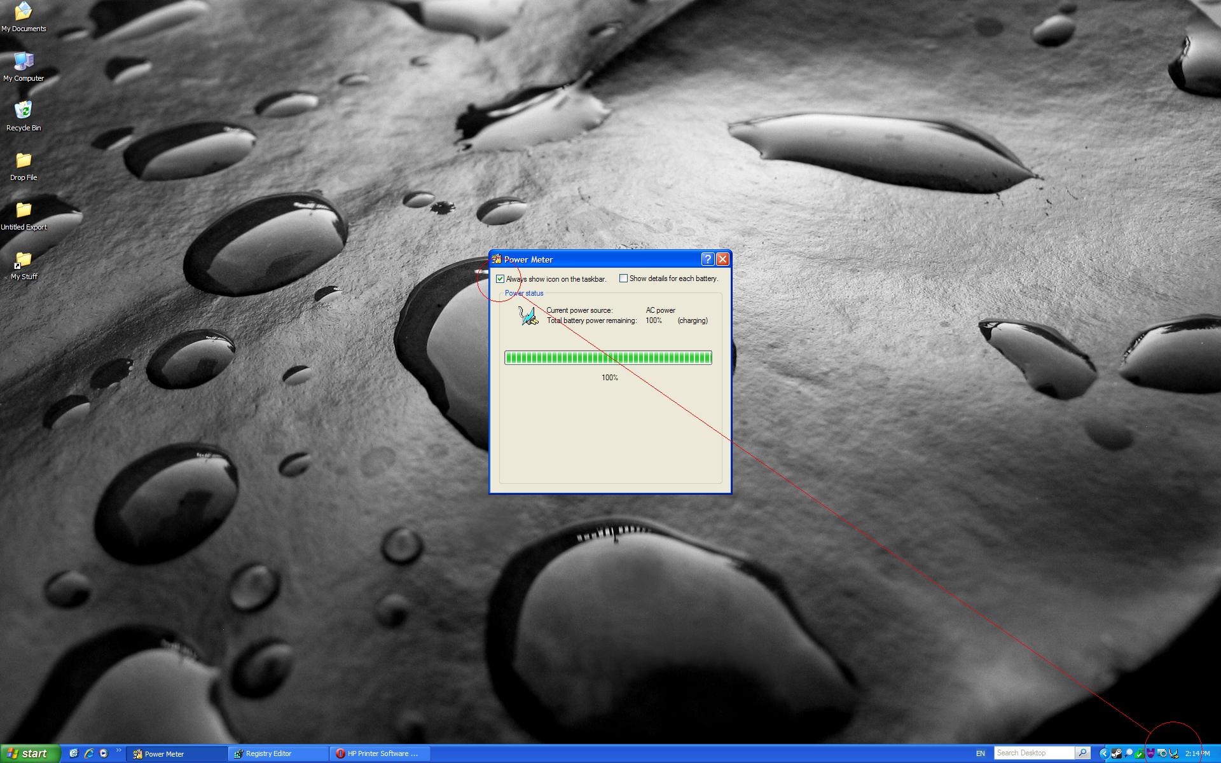The image size is (1221, 763).
Task: Switch to Registry Editor taskbar button
Action: coord(278,753)
